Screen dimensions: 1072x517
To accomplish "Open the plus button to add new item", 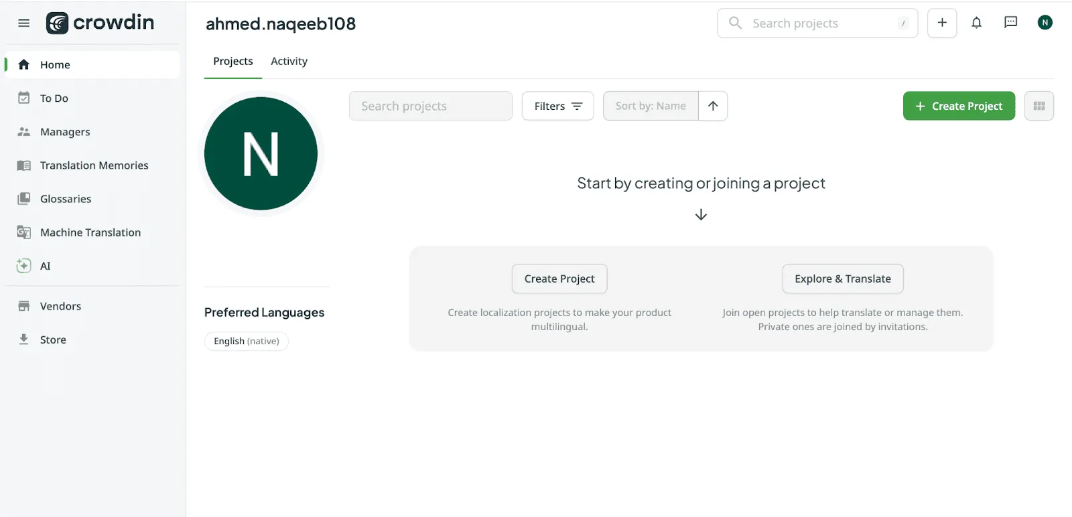I will tap(941, 22).
